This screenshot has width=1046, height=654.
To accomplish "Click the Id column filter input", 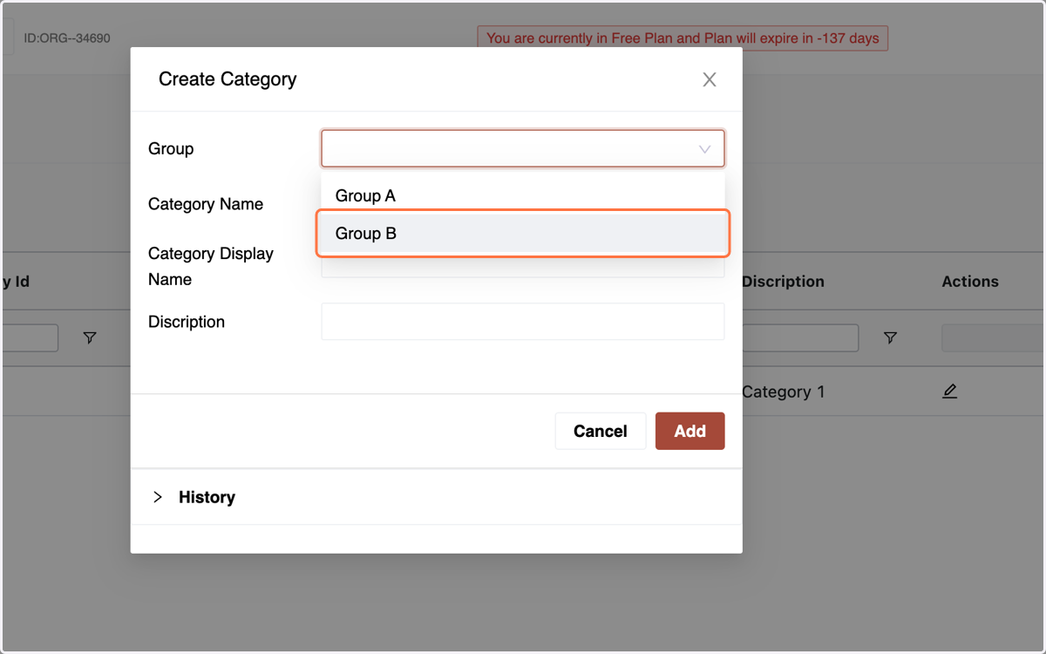I will click(x=30, y=337).
